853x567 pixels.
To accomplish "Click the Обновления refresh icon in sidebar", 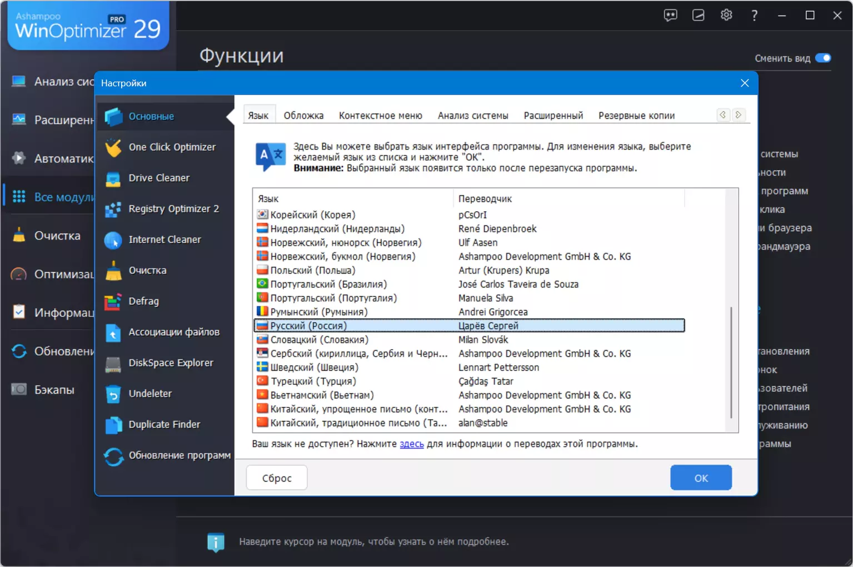I will click(x=19, y=351).
